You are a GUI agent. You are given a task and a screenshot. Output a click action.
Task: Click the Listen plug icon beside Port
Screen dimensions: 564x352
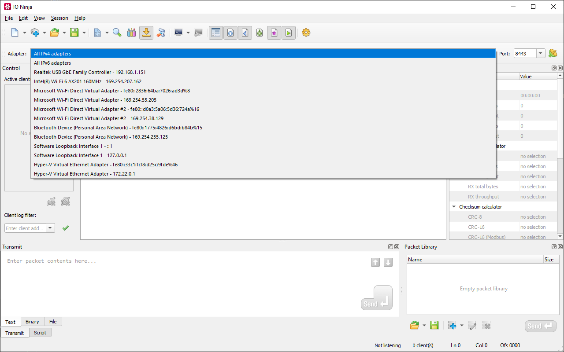tap(553, 53)
